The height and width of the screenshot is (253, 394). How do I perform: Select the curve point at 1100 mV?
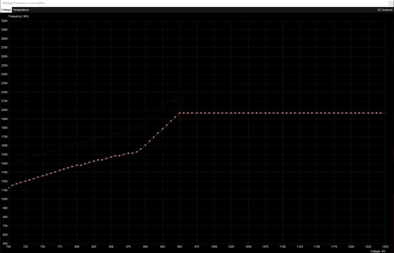[x=282, y=113]
